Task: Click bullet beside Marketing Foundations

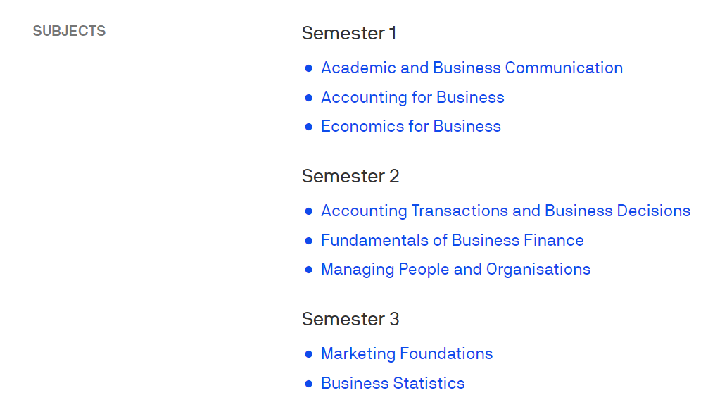Action: coord(309,354)
